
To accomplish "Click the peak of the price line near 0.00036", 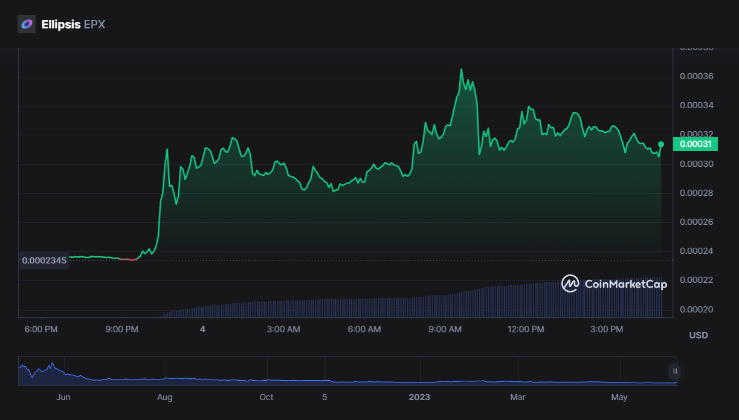I will pyautogui.click(x=462, y=69).
